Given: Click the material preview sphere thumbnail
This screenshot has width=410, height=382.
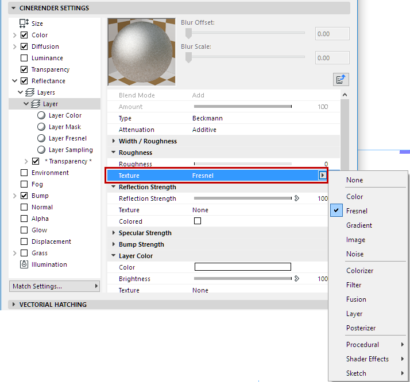Looking at the screenshot, I should [x=141, y=52].
